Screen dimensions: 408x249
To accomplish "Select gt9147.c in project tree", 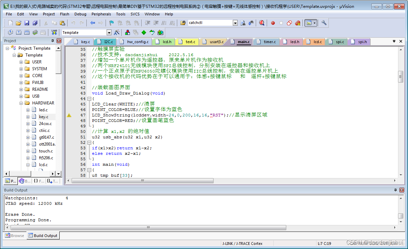I will (47, 137).
